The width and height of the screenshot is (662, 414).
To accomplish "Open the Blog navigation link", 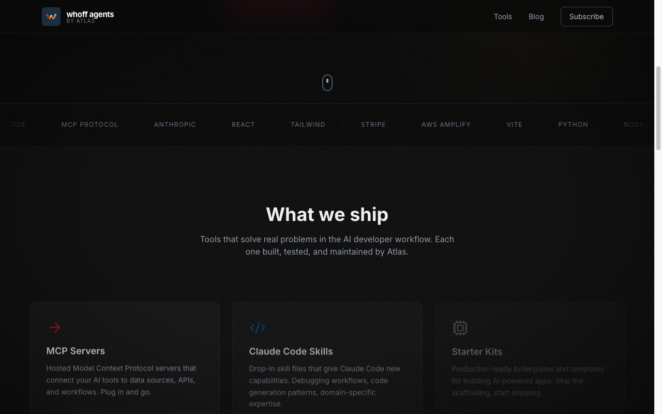I will coord(536,17).
